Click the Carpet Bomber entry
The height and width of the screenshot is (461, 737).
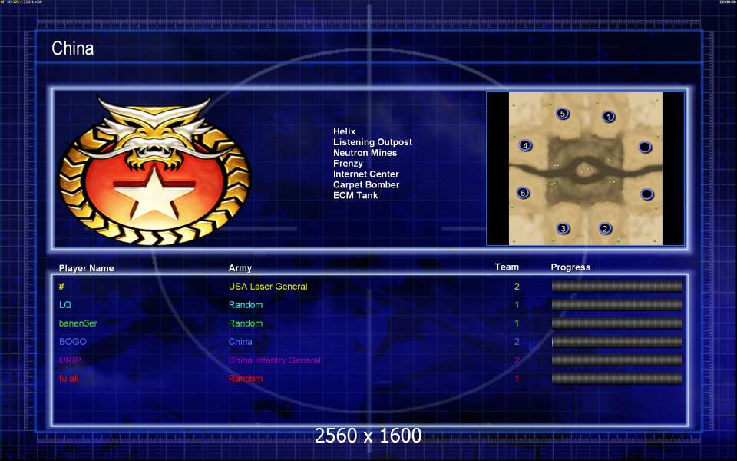366,185
